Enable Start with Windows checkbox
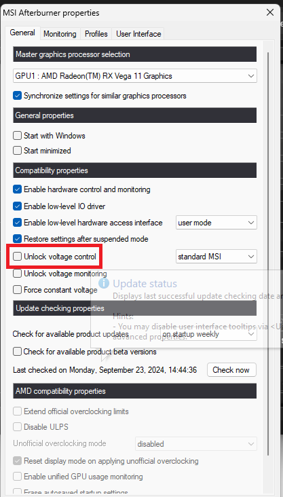 point(17,136)
